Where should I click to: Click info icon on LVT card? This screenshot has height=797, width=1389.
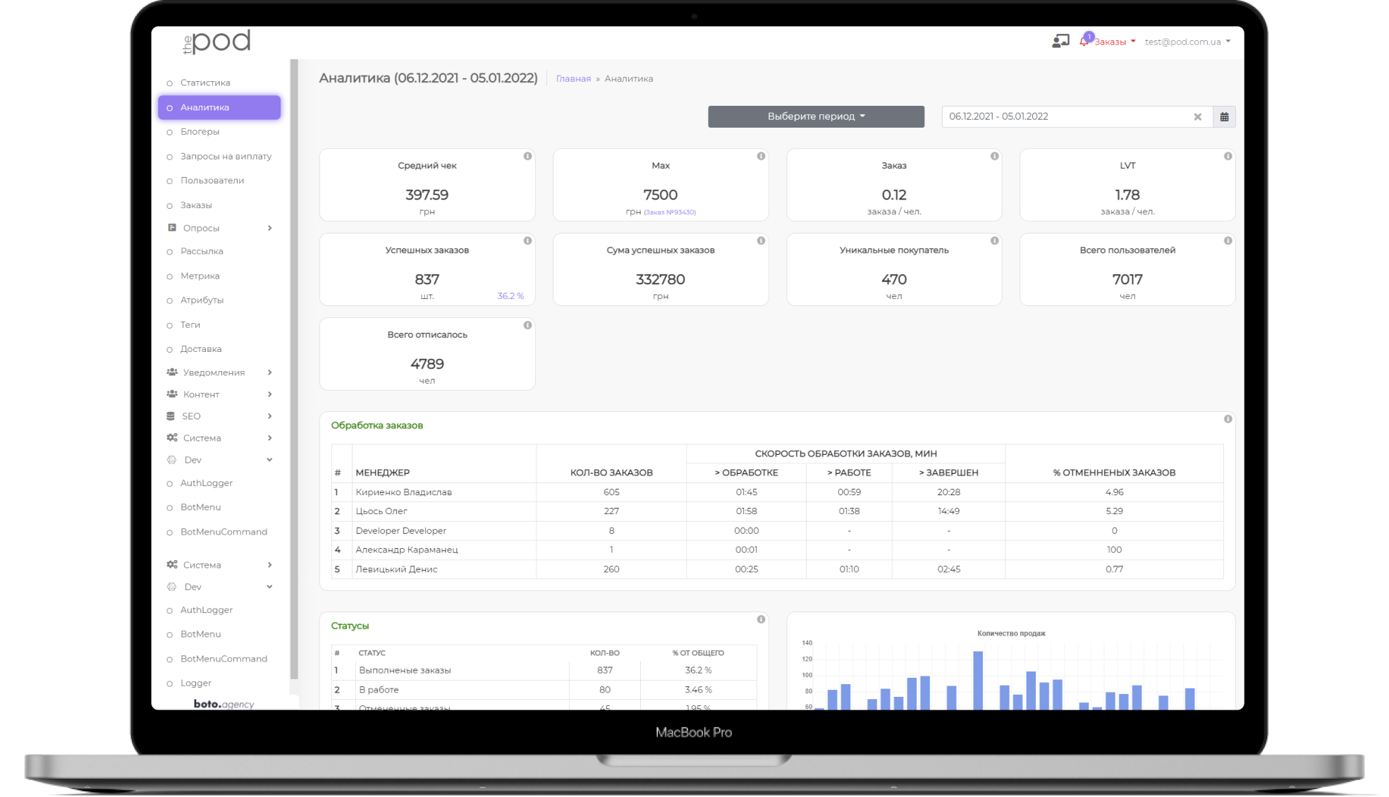click(1228, 156)
